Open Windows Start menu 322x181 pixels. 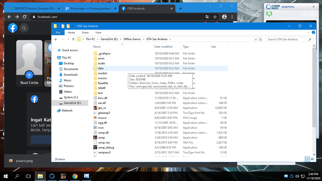tap(5, 176)
